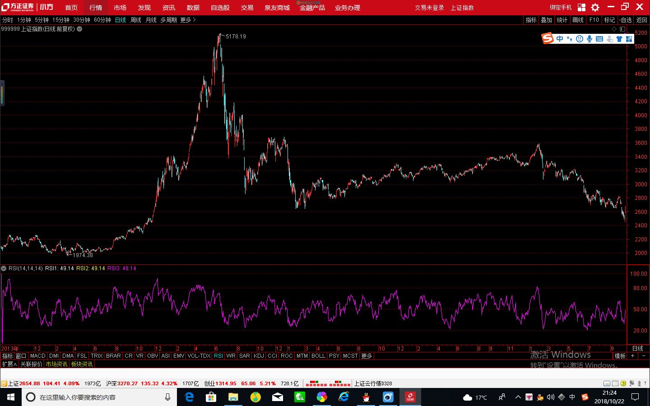Switch to 周线 weekly chart
The width and height of the screenshot is (650, 406).
click(136, 20)
